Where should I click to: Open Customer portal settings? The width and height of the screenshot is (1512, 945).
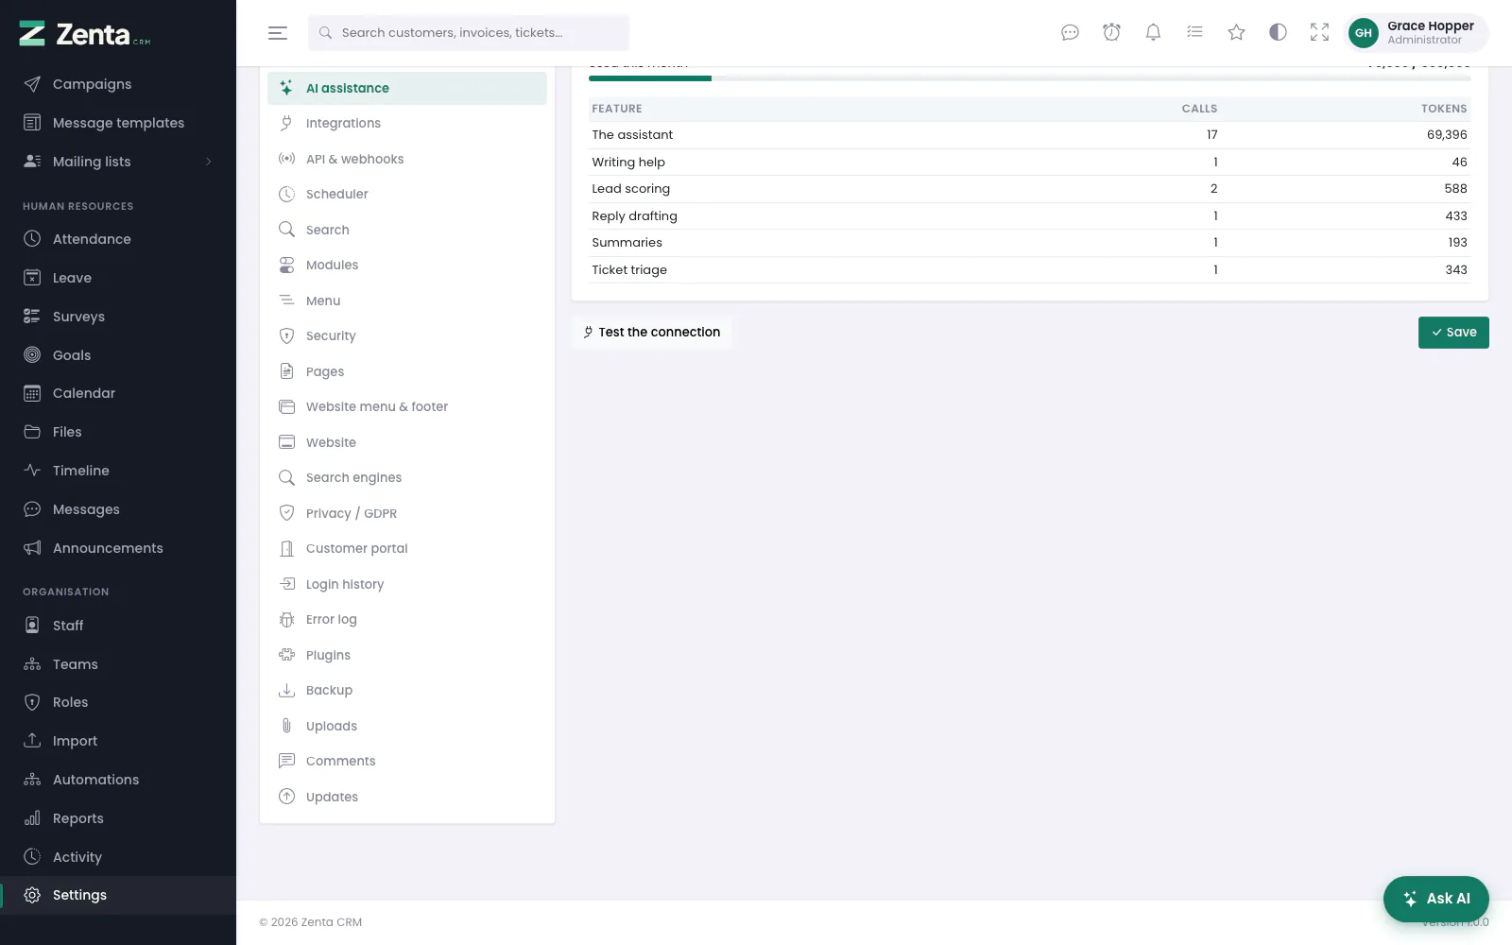[x=407, y=548]
